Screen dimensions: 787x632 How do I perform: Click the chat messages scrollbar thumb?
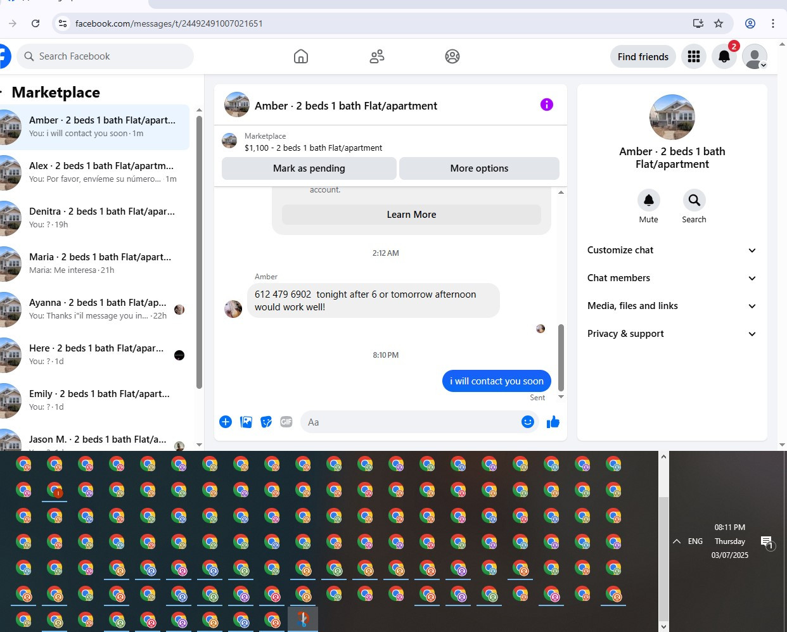coord(561,357)
